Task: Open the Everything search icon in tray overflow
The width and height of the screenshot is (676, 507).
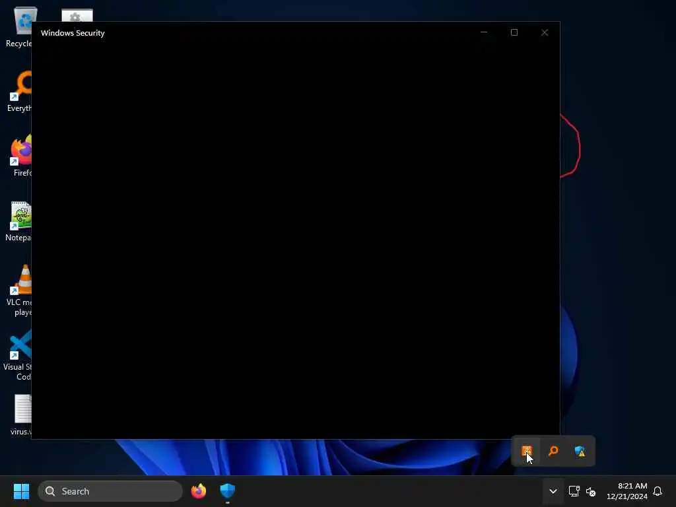Action: (553, 451)
